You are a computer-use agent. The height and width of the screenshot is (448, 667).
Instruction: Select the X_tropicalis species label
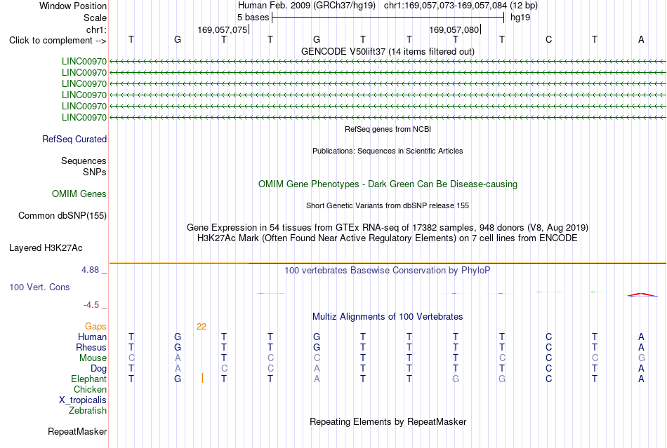(83, 400)
